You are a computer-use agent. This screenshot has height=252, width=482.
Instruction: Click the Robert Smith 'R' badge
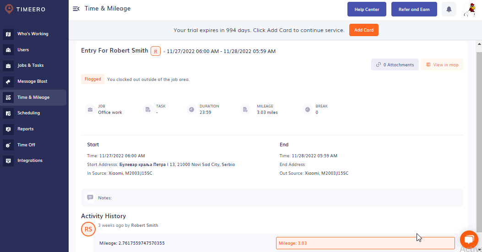[x=156, y=51]
